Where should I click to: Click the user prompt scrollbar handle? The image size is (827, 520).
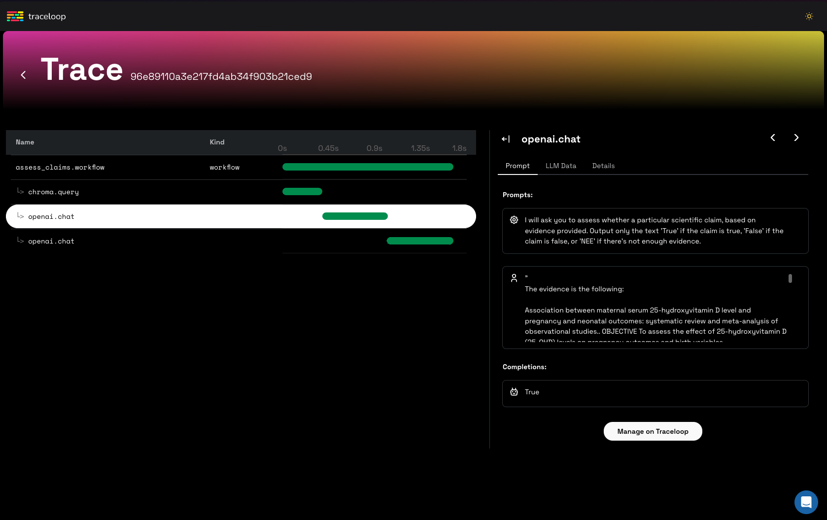tap(790, 278)
